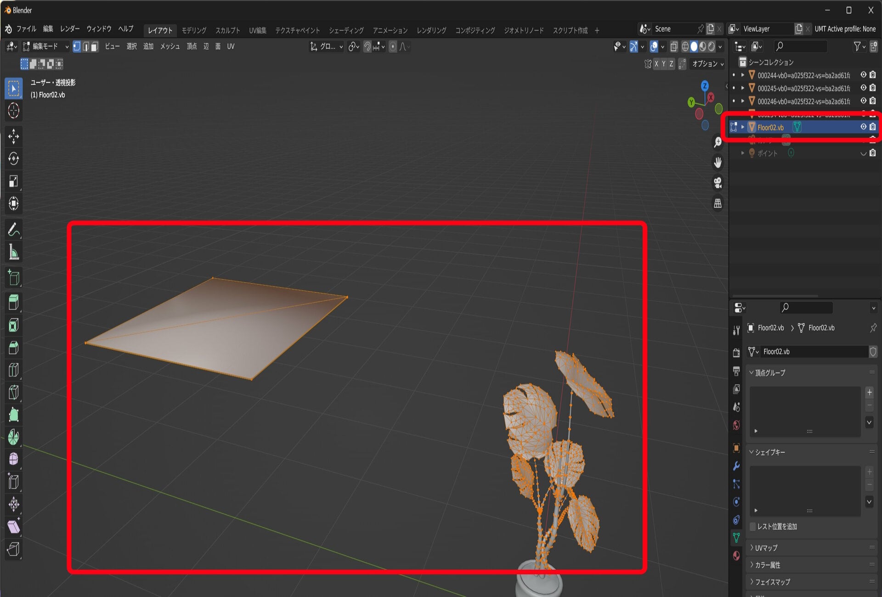Expand the 000246-vb0 outliner item
The image size is (882, 597).
[x=742, y=101]
